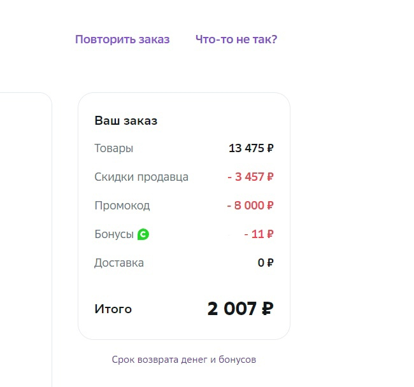Click the 2 007 total digits

(233, 309)
